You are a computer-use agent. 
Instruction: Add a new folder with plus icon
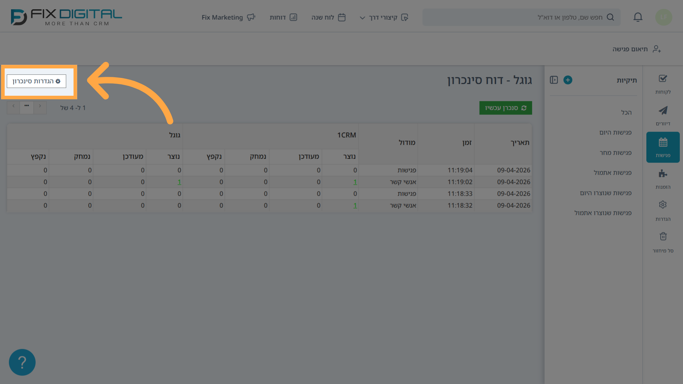(568, 80)
